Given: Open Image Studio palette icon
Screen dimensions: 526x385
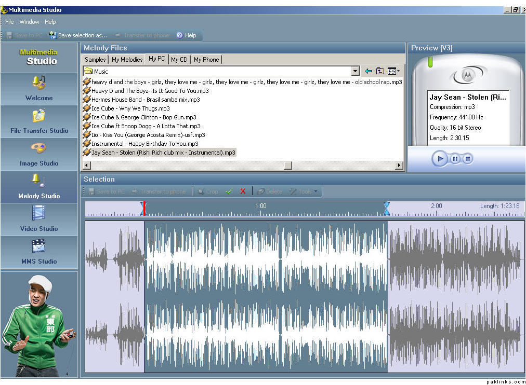Looking at the screenshot, I should (39, 148).
